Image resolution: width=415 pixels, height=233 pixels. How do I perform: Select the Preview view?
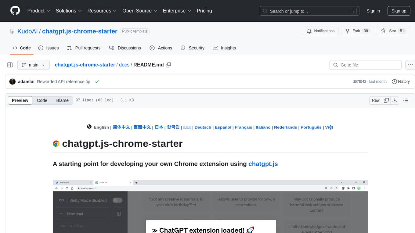[x=20, y=100]
